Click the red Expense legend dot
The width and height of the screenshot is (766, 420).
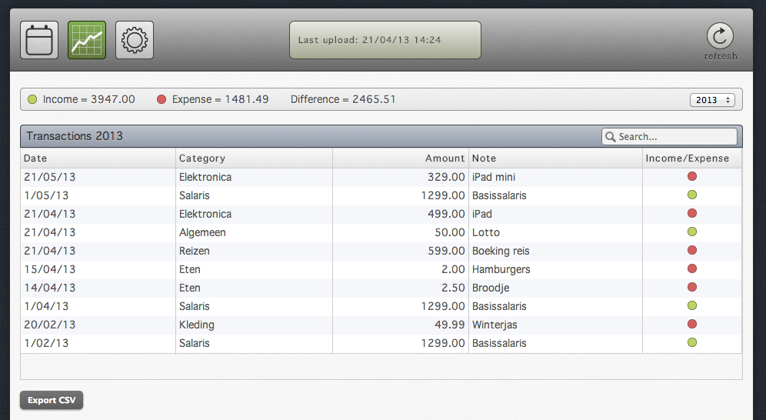[x=162, y=100]
